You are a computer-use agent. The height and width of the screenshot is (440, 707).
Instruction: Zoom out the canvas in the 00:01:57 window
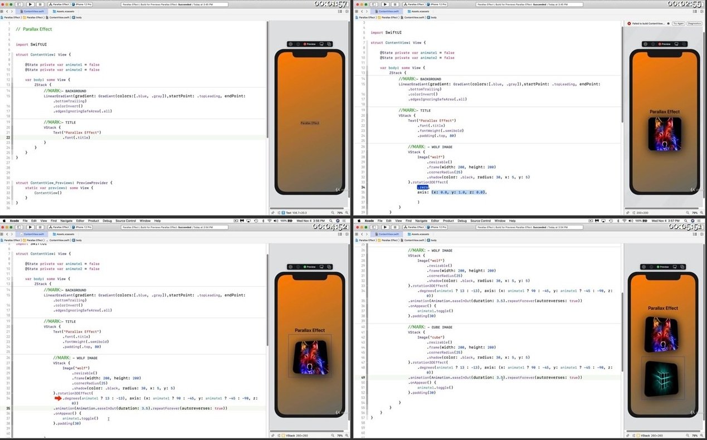(x=333, y=213)
